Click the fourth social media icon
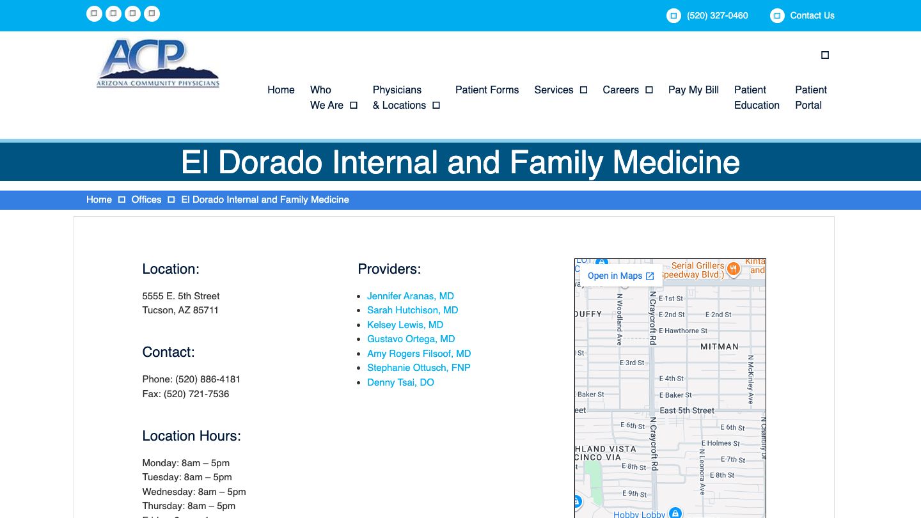The height and width of the screenshot is (518, 921). pos(152,13)
